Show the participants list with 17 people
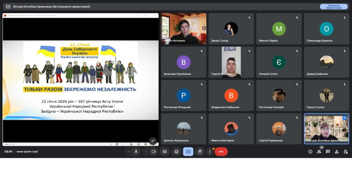This screenshot has height=169, width=352. click(319, 152)
